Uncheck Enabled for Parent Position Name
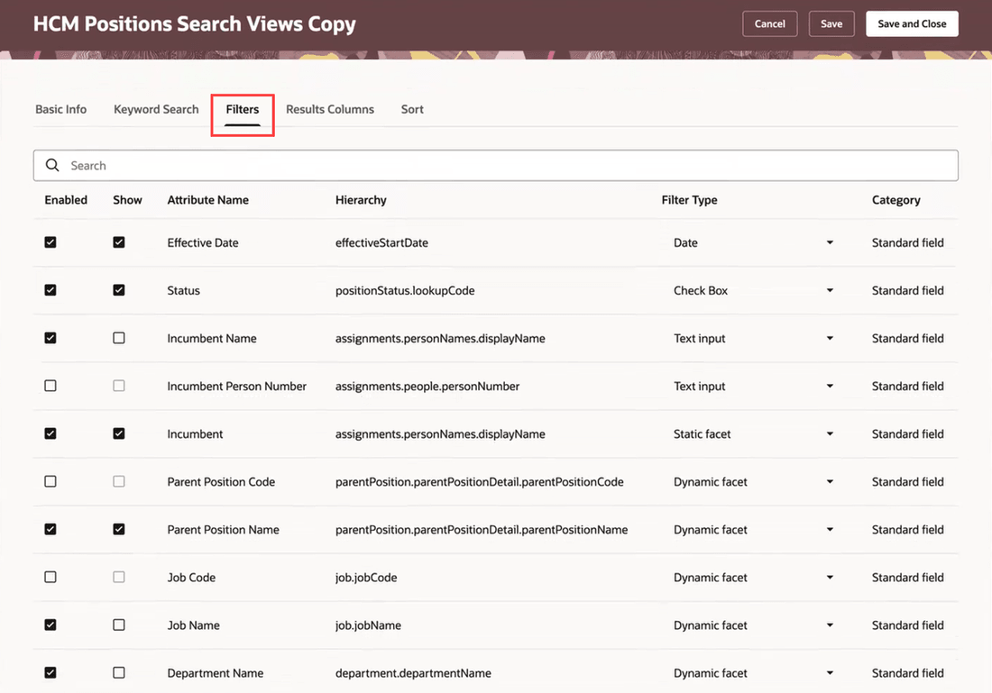 51,529
